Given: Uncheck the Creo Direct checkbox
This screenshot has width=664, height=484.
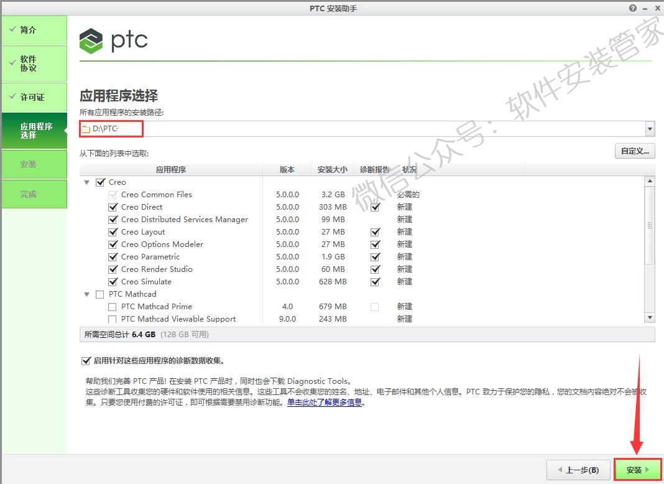Looking at the screenshot, I should click(x=113, y=207).
